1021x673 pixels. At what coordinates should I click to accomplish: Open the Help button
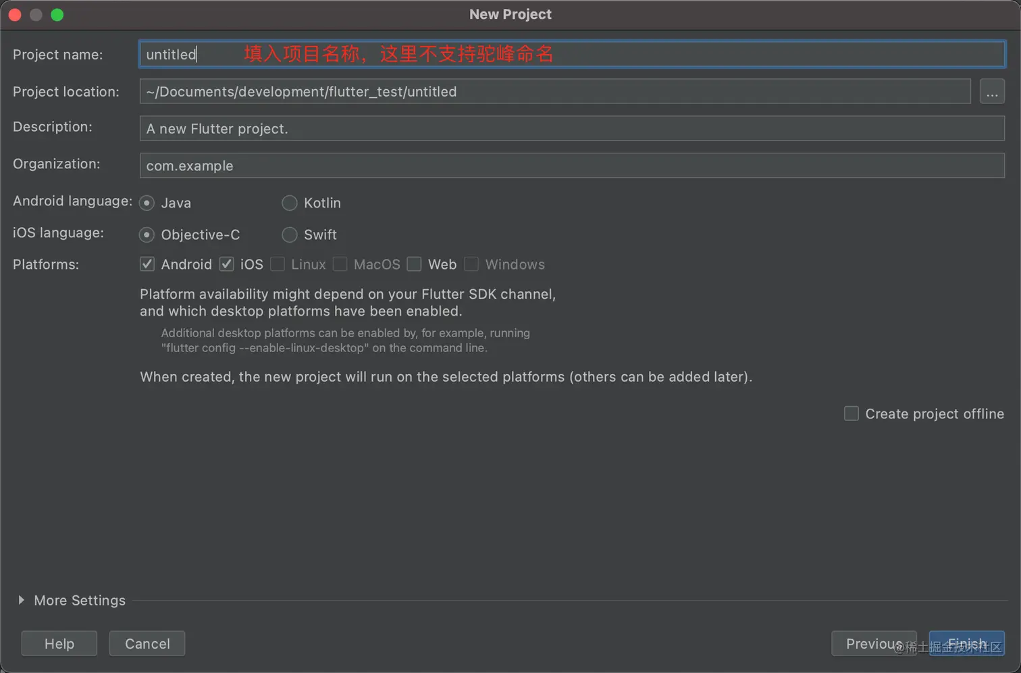pos(59,643)
